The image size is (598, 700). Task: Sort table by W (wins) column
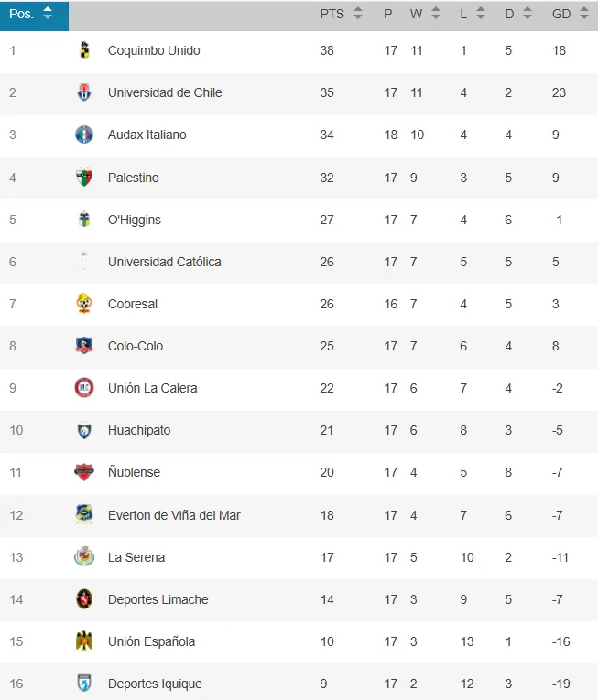tap(425, 15)
